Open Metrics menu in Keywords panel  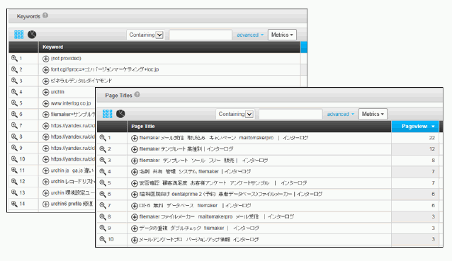282,35
